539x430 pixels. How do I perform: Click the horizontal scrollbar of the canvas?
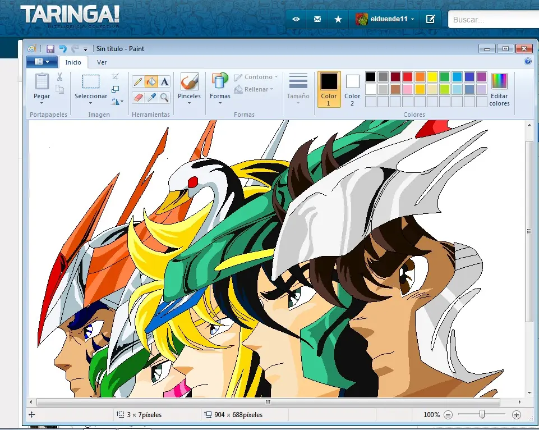268,402
